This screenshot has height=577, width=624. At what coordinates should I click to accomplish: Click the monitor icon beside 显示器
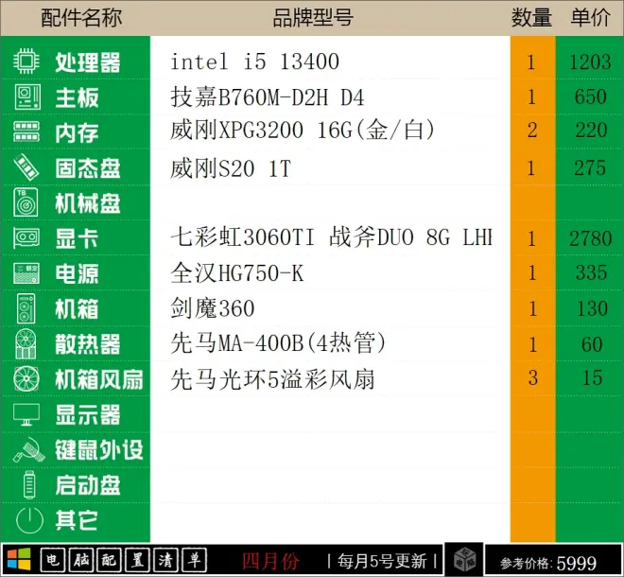[26, 414]
